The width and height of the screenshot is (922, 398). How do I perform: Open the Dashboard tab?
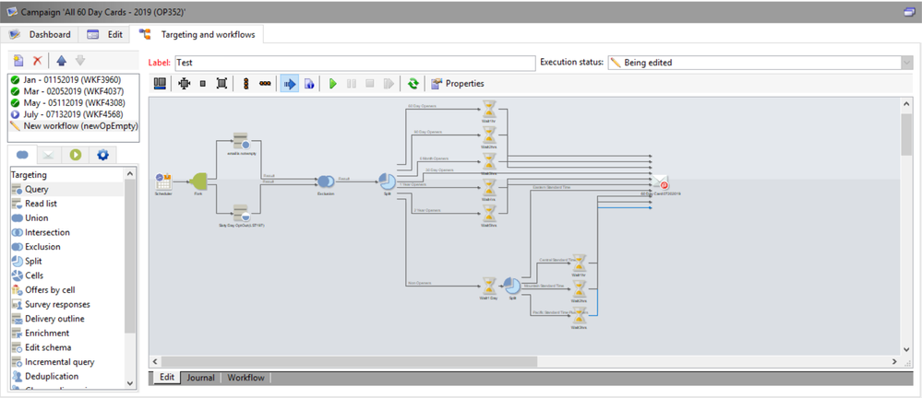click(x=40, y=35)
